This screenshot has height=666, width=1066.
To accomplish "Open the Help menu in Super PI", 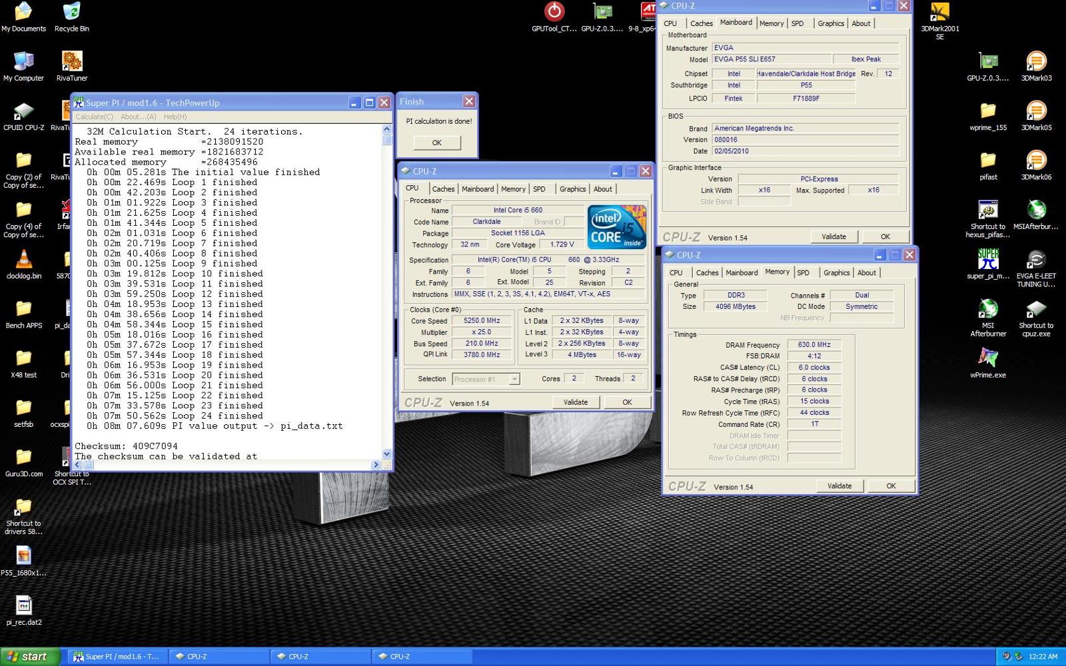I will [x=175, y=117].
